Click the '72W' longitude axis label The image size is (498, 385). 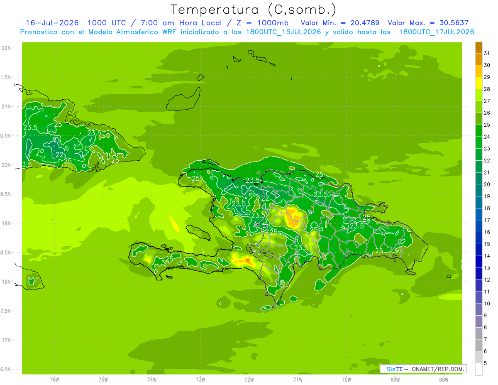pyautogui.click(x=249, y=379)
